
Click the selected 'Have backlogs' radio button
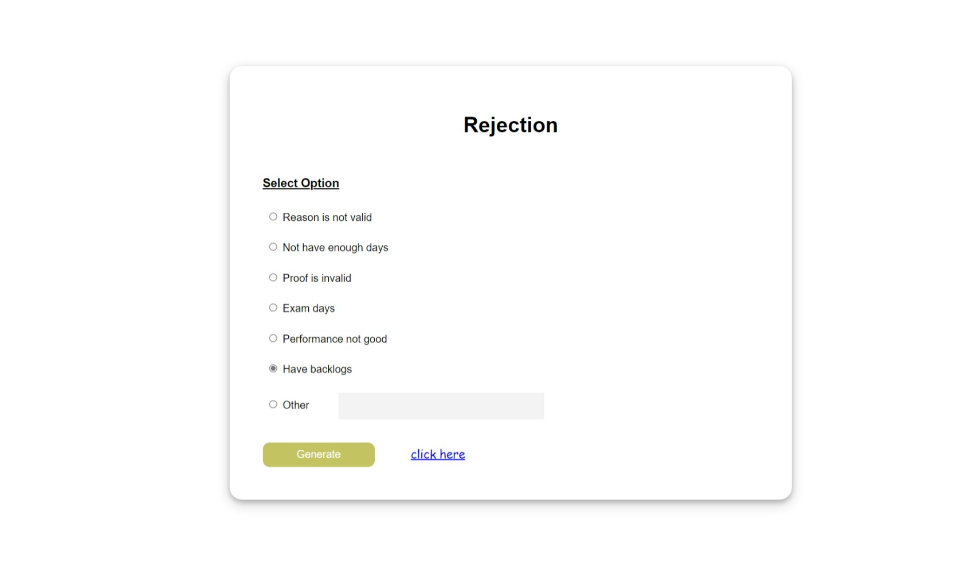tap(273, 368)
